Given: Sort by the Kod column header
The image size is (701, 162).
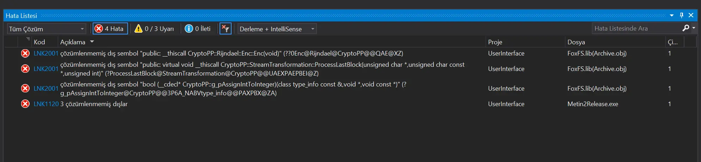Looking at the screenshot, I should pos(39,42).
